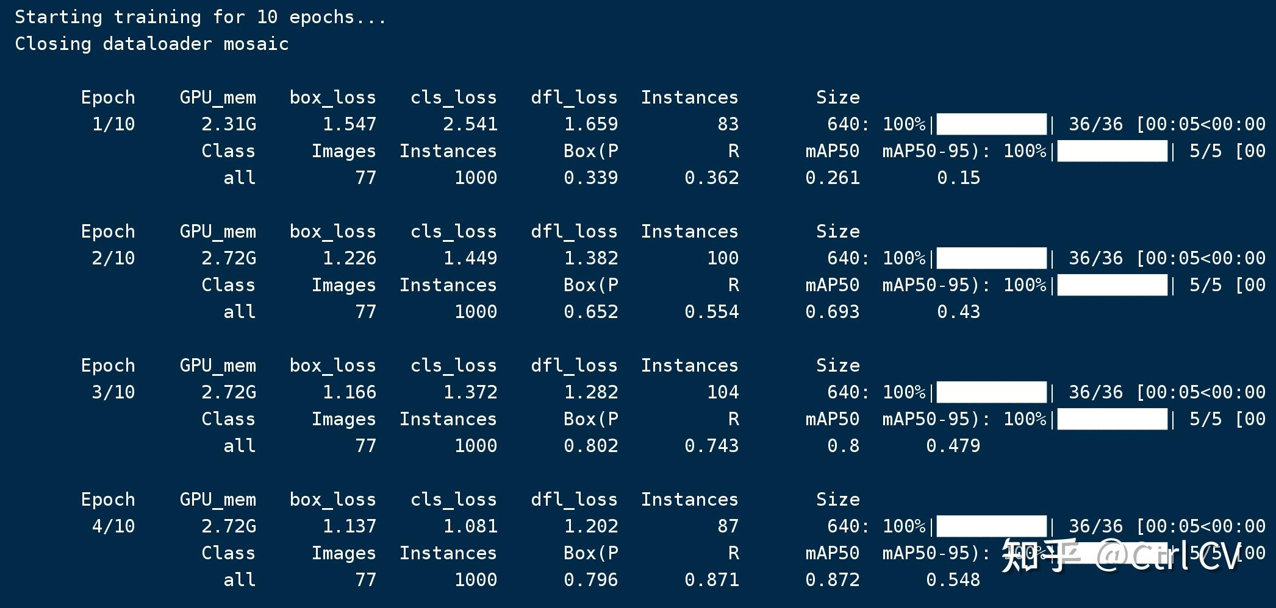Select the 'Starting training for 10 epochs' line

pyautogui.click(x=201, y=17)
